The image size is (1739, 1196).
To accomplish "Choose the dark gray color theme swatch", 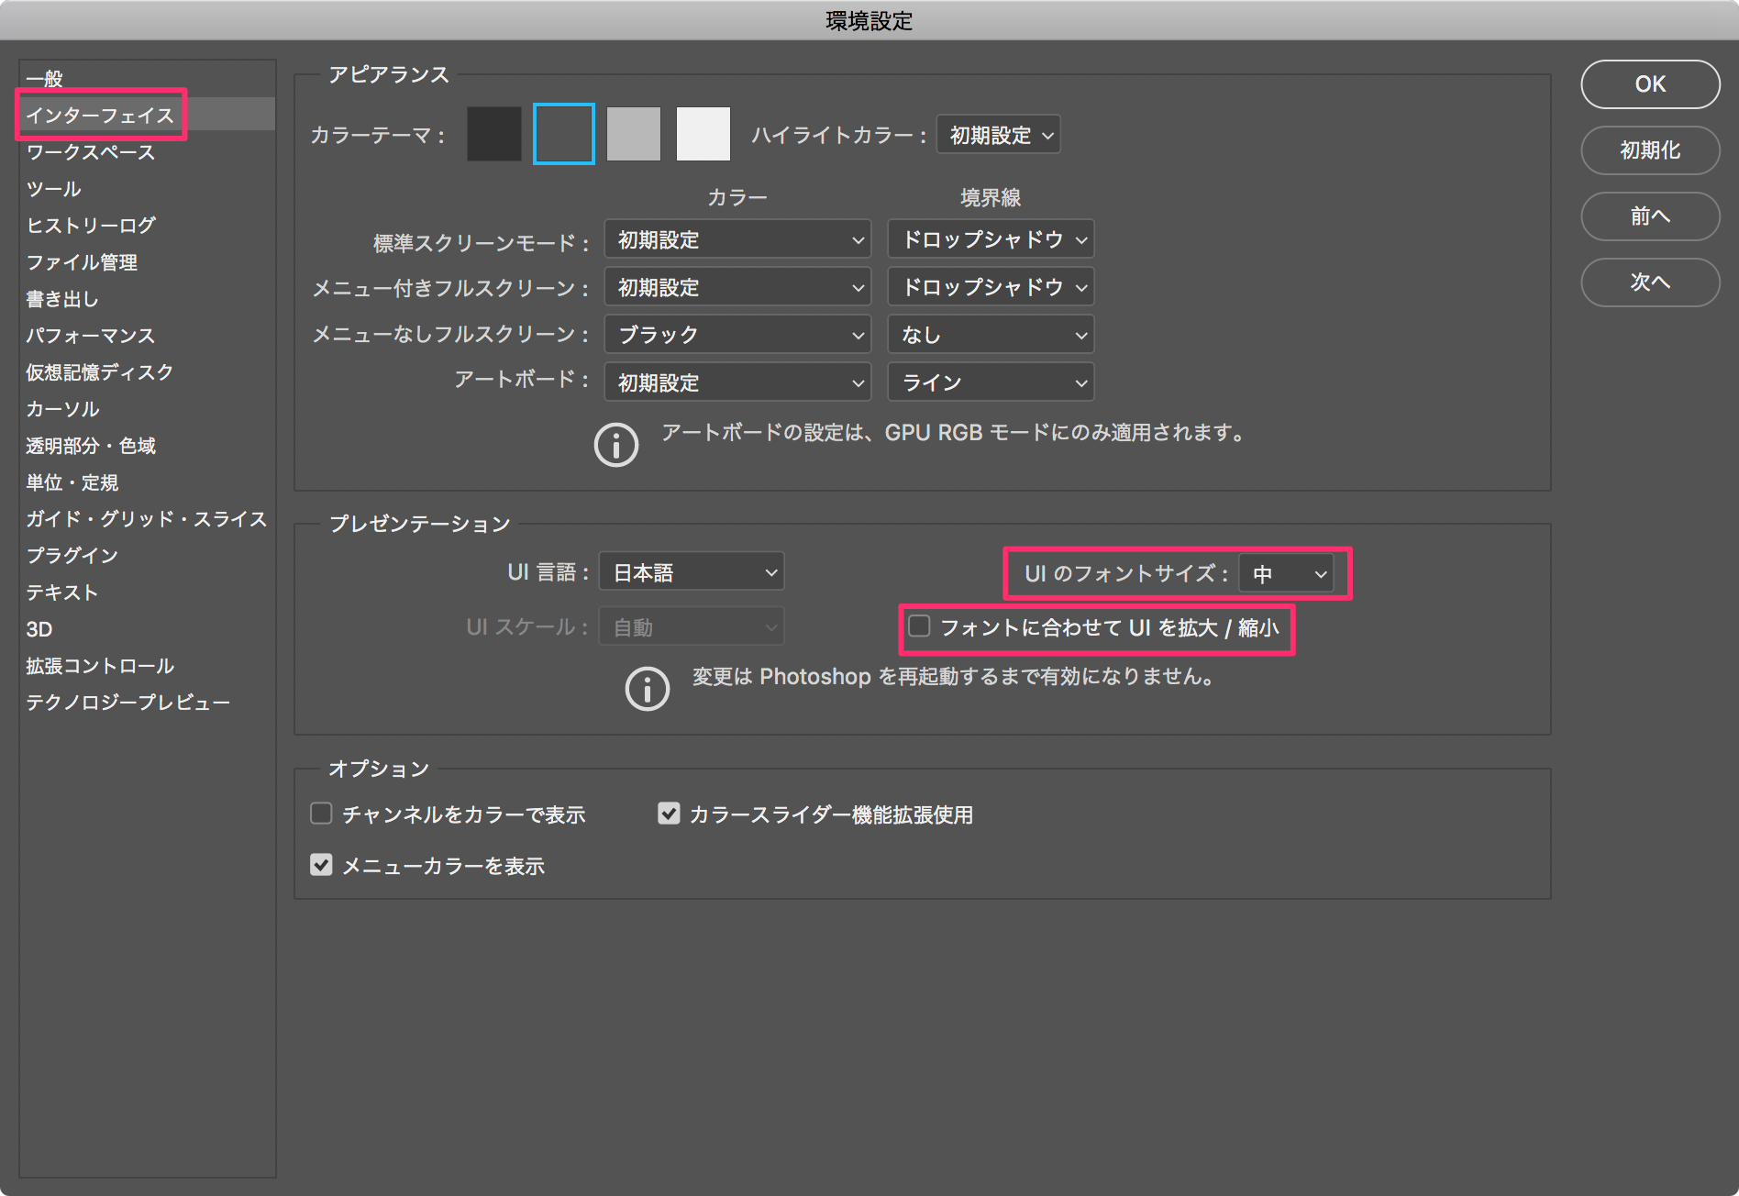I will click(564, 134).
